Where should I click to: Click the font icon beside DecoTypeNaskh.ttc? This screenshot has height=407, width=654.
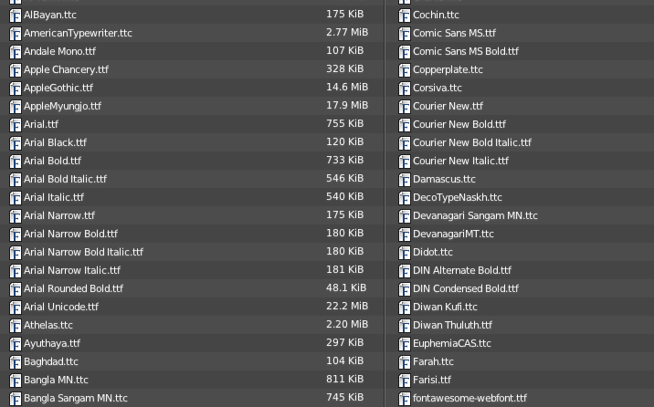pos(405,198)
